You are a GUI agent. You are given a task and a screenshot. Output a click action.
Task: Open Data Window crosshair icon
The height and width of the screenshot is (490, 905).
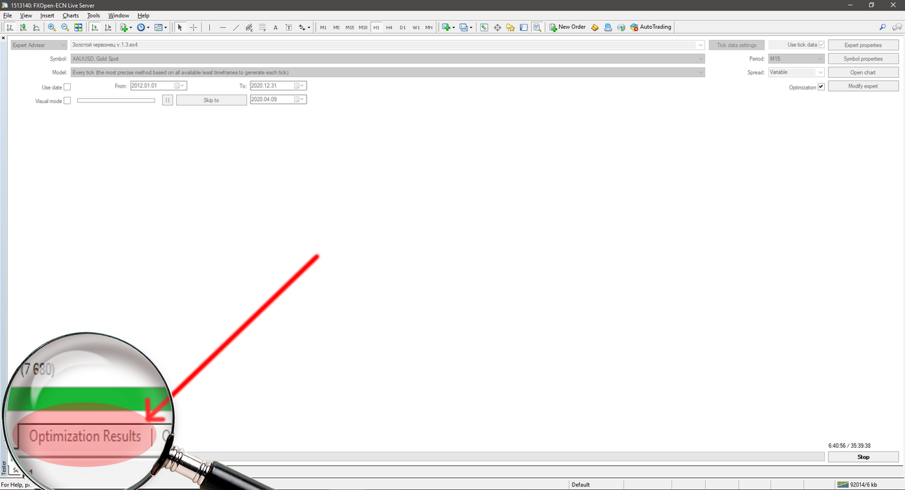pyautogui.click(x=497, y=27)
